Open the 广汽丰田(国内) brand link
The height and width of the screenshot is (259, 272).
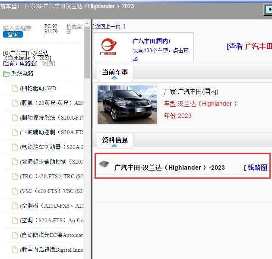152,41
